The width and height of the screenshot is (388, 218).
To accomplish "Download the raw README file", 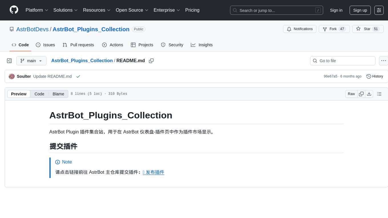I will pos(369,94).
